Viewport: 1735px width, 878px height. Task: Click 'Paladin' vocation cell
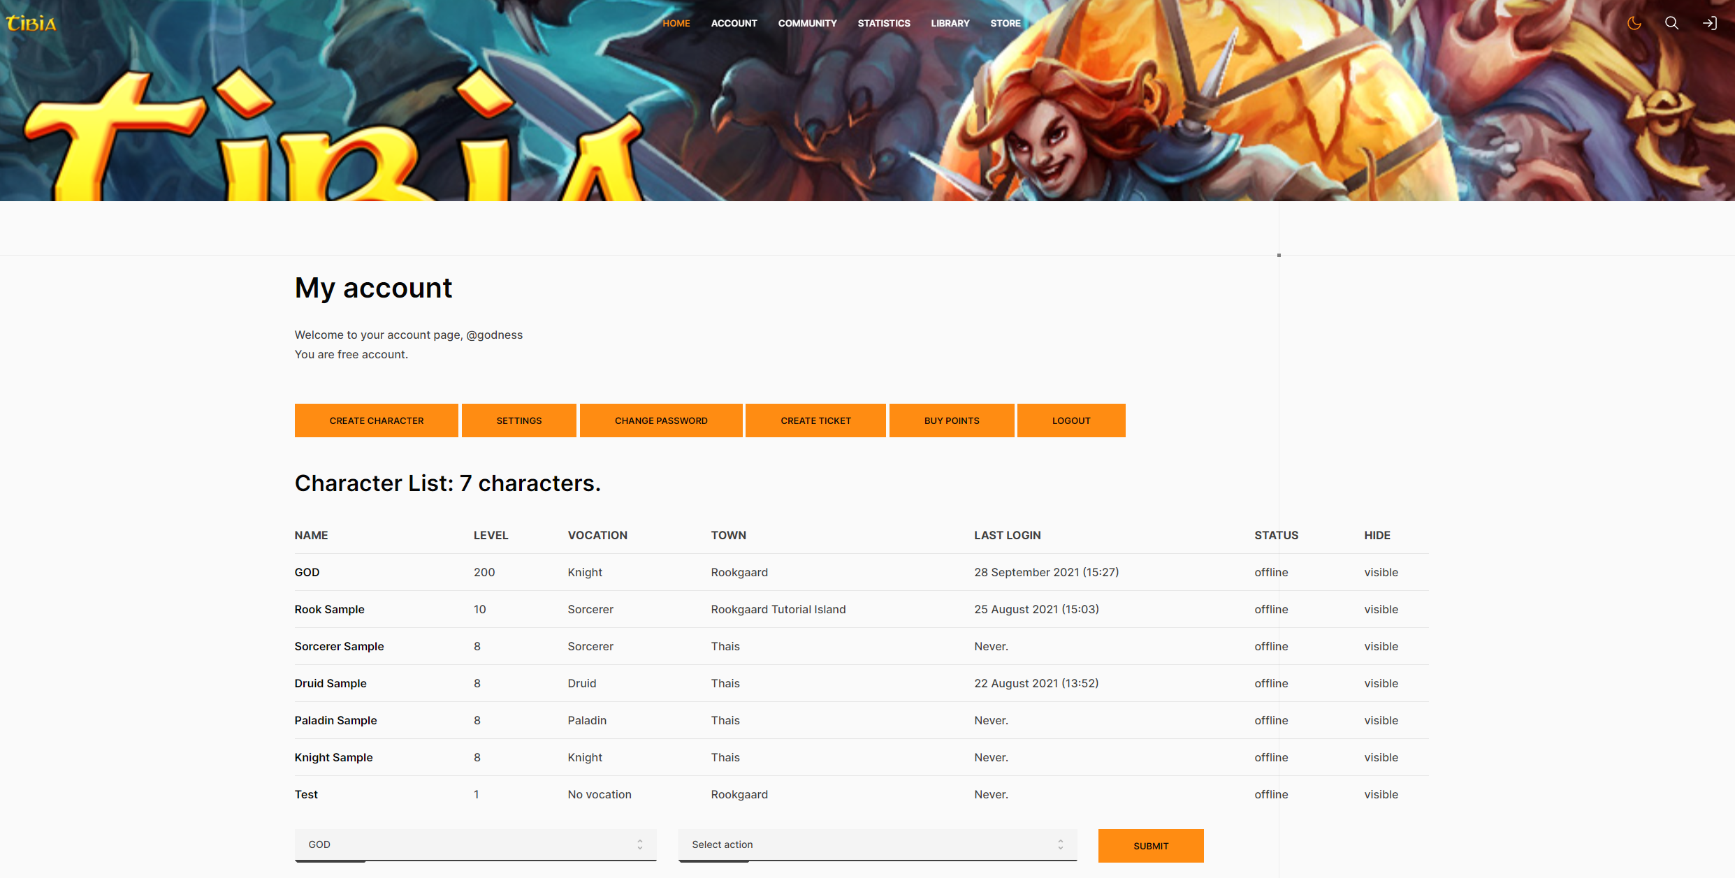click(x=587, y=720)
